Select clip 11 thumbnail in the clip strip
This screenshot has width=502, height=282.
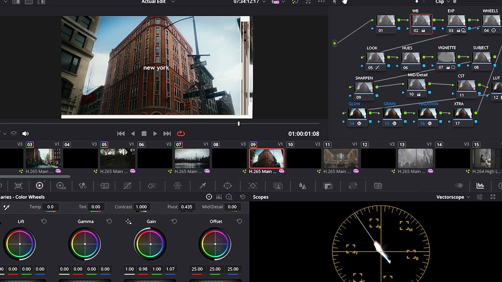pyautogui.click(x=341, y=158)
